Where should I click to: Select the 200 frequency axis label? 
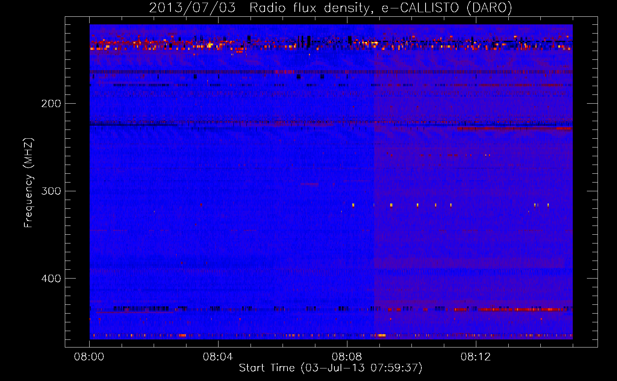(51, 104)
